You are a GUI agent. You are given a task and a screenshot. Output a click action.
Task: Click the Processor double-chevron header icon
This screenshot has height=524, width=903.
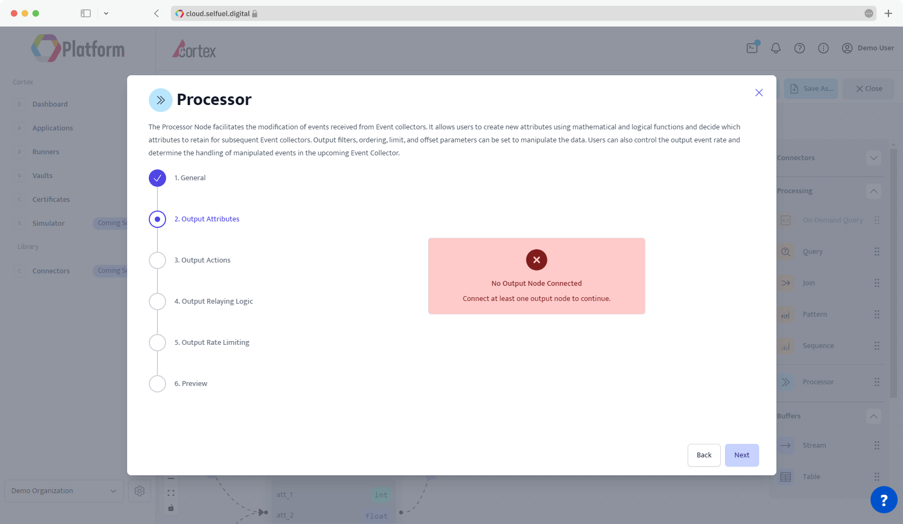pos(161,100)
